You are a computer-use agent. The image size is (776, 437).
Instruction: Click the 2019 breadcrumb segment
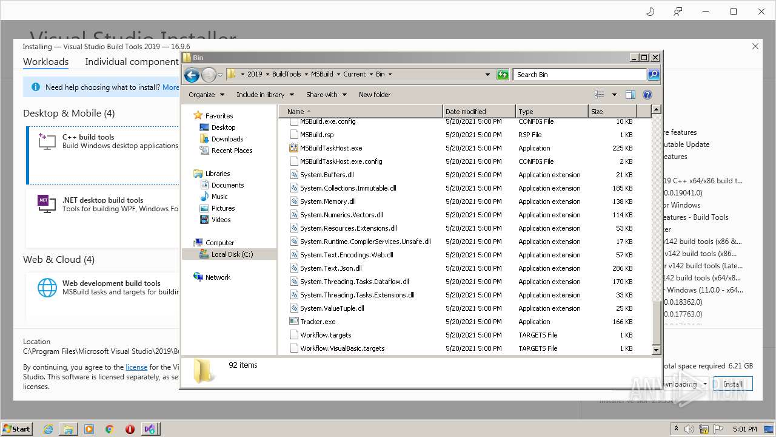(x=255, y=74)
